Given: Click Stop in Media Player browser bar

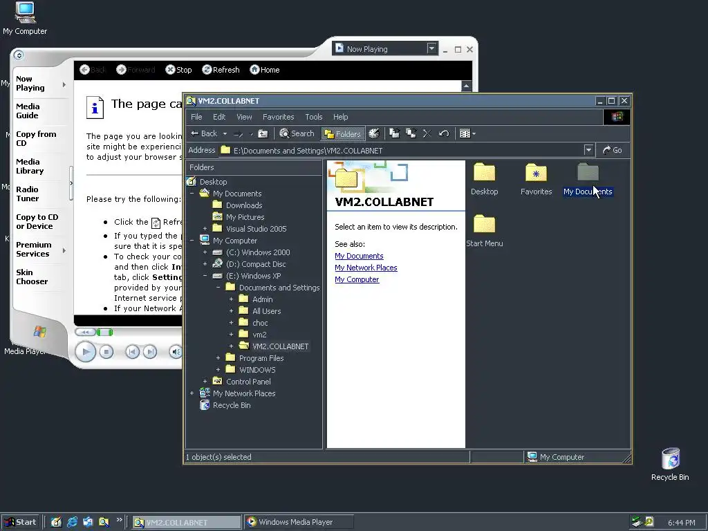Looking at the screenshot, I should coord(179,70).
